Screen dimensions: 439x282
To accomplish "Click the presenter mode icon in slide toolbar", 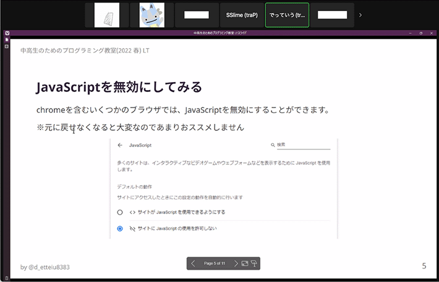I will tap(254, 263).
